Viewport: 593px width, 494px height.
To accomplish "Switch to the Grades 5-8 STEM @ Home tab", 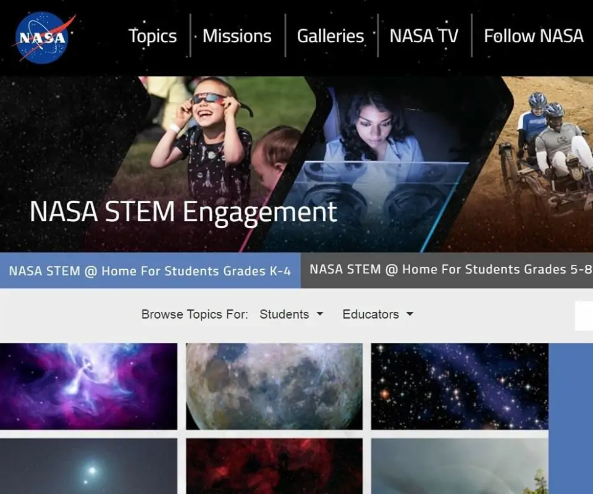I will point(447,269).
